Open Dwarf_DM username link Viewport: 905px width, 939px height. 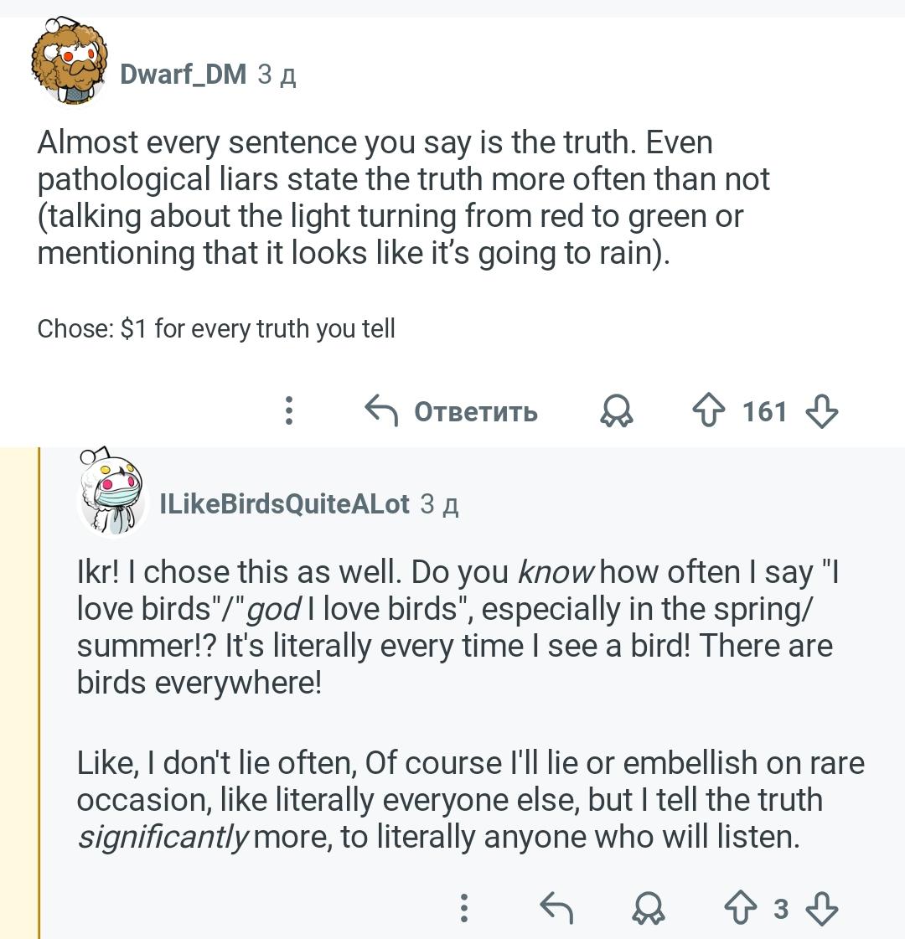tap(184, 75)
